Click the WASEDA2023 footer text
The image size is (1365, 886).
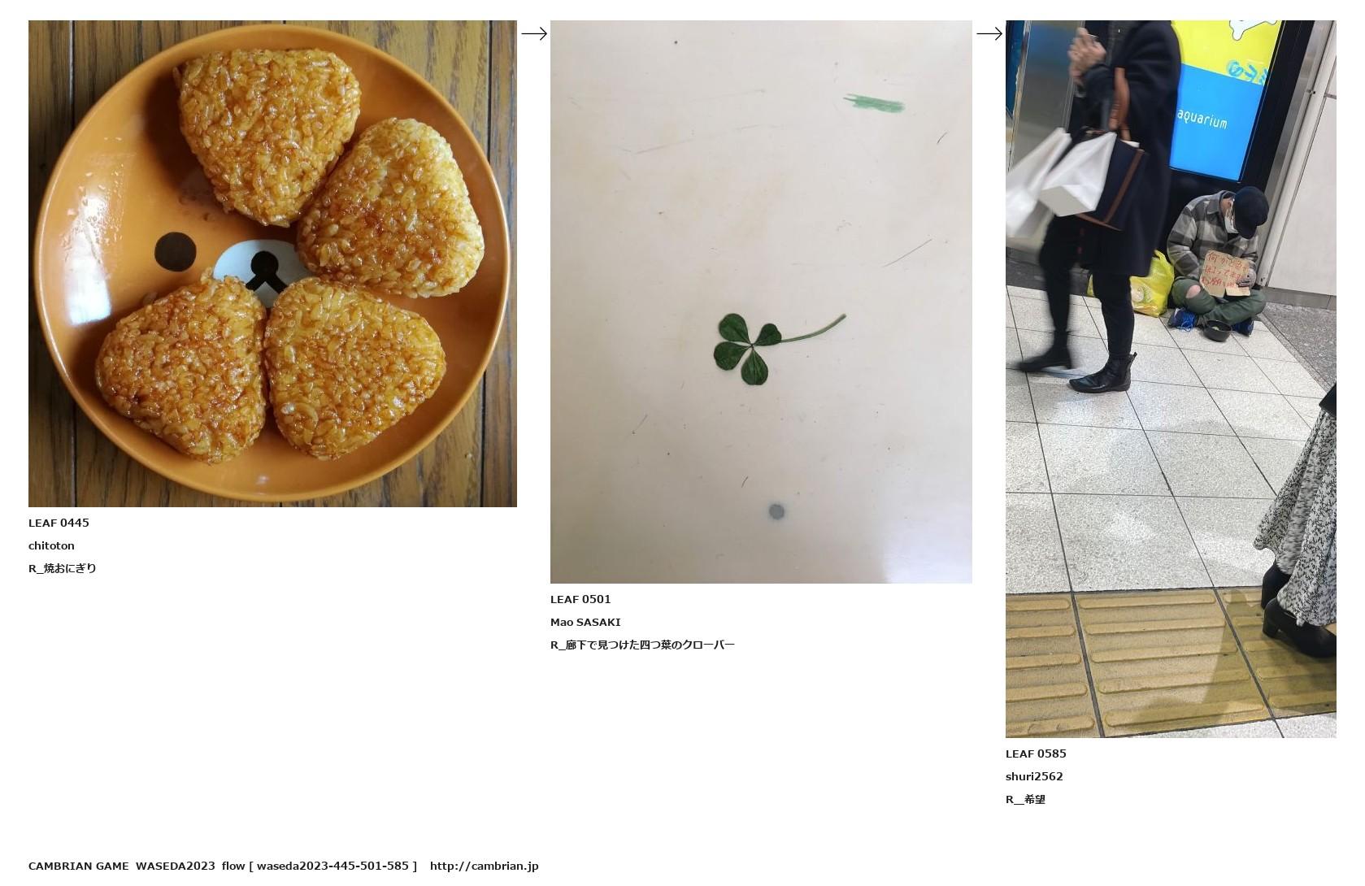point(176,866)
